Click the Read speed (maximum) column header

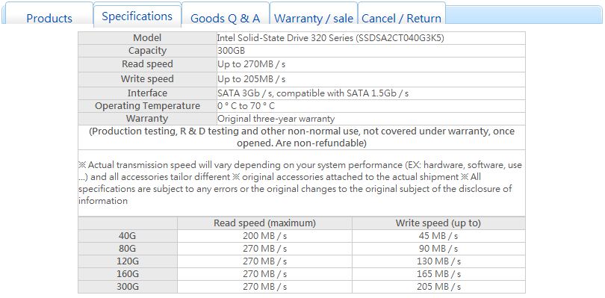point(264,223)
